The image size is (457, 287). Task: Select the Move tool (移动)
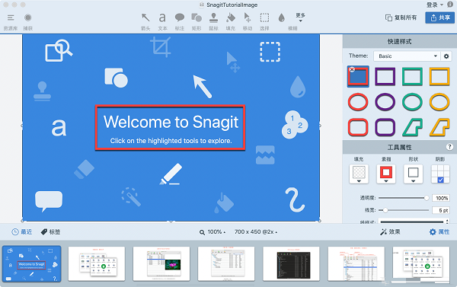coord(248,18)
